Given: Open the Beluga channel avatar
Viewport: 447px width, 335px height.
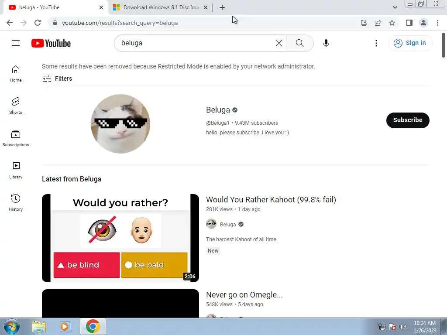Looking at the screenshot, I should [120, 123].
